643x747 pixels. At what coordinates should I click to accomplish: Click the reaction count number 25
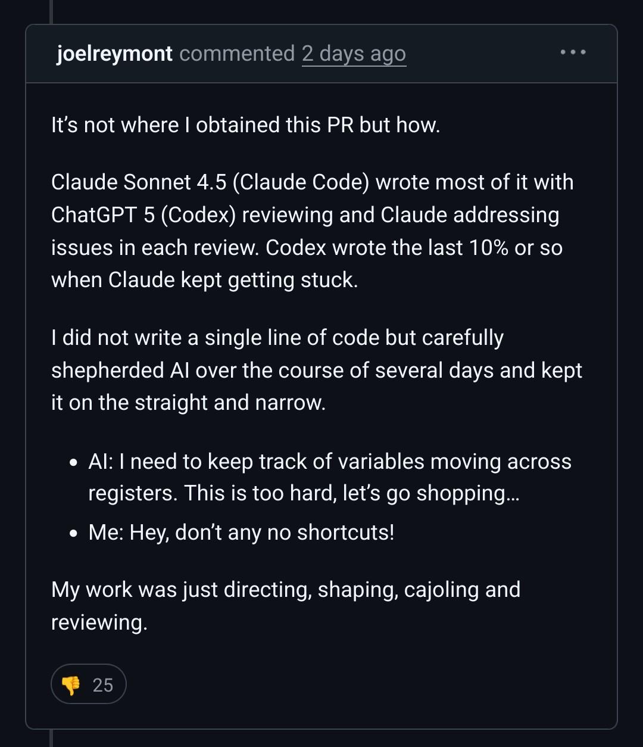click(x=102, y=685)
